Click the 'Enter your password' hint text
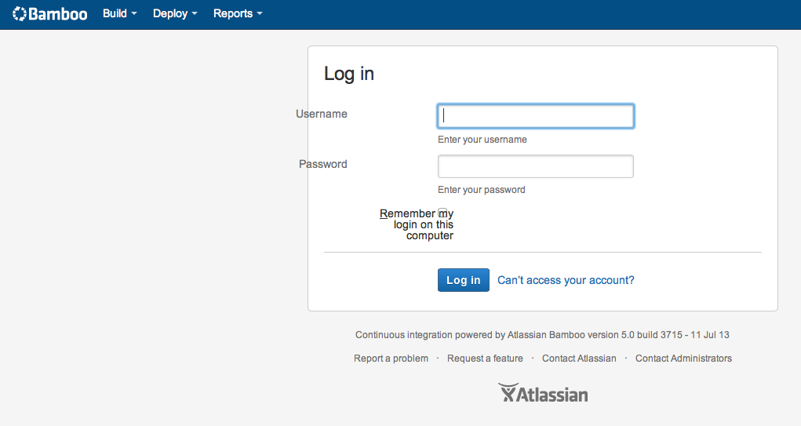This screenshot has height=426, width=801. coord(481,190)
